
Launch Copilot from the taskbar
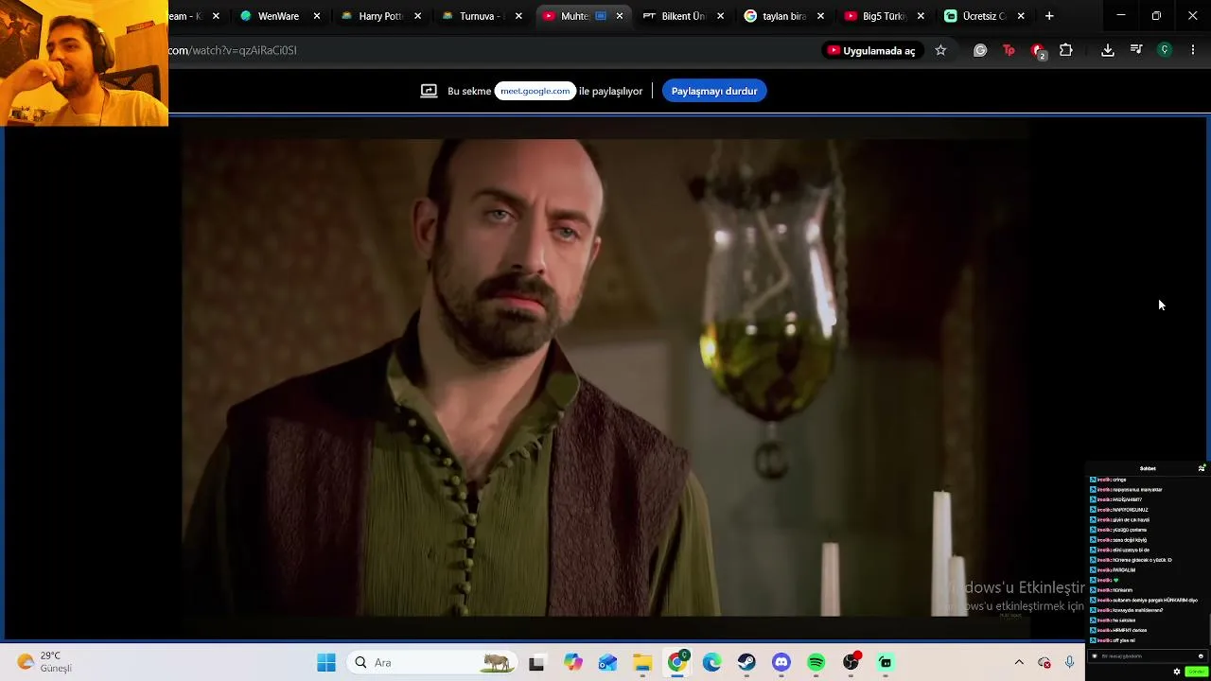tap(572, 663)
